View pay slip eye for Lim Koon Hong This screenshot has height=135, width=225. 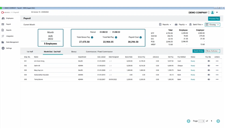209,61
